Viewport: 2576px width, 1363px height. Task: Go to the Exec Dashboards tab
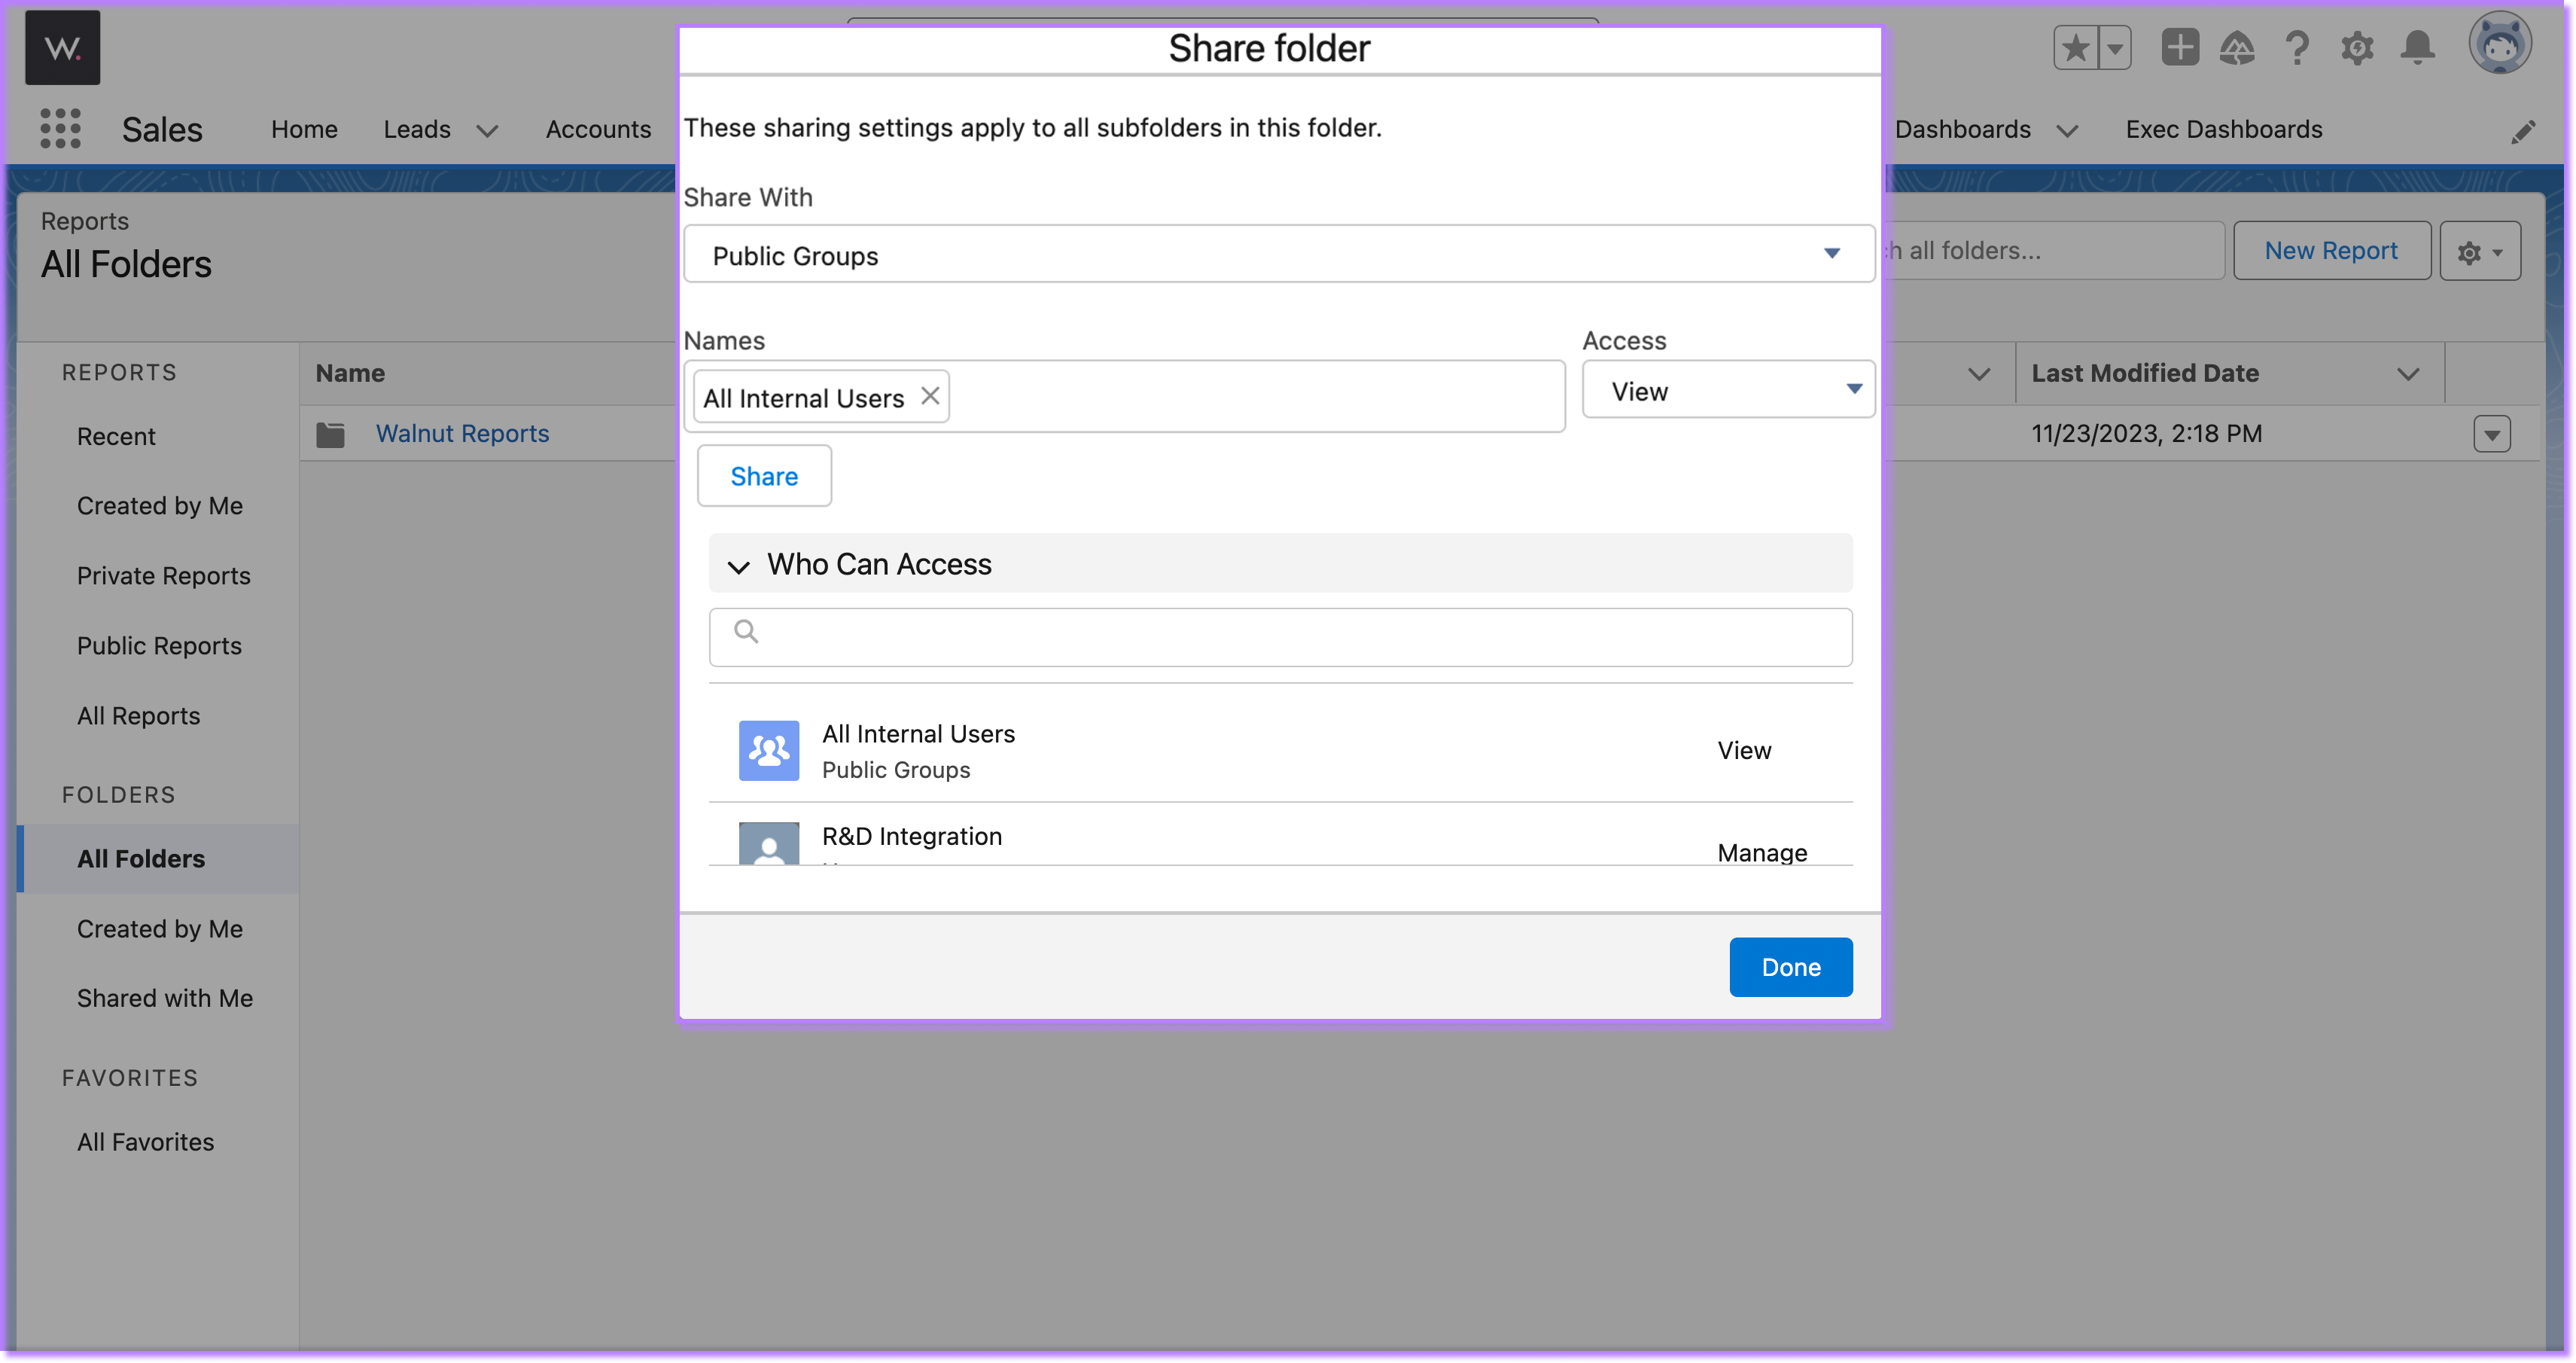[x=2224, y=129]
